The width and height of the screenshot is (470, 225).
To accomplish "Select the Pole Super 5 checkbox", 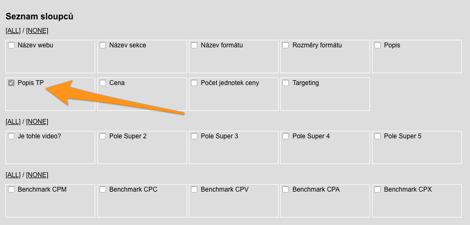I will pyautogui.click(x=378, y=137).
